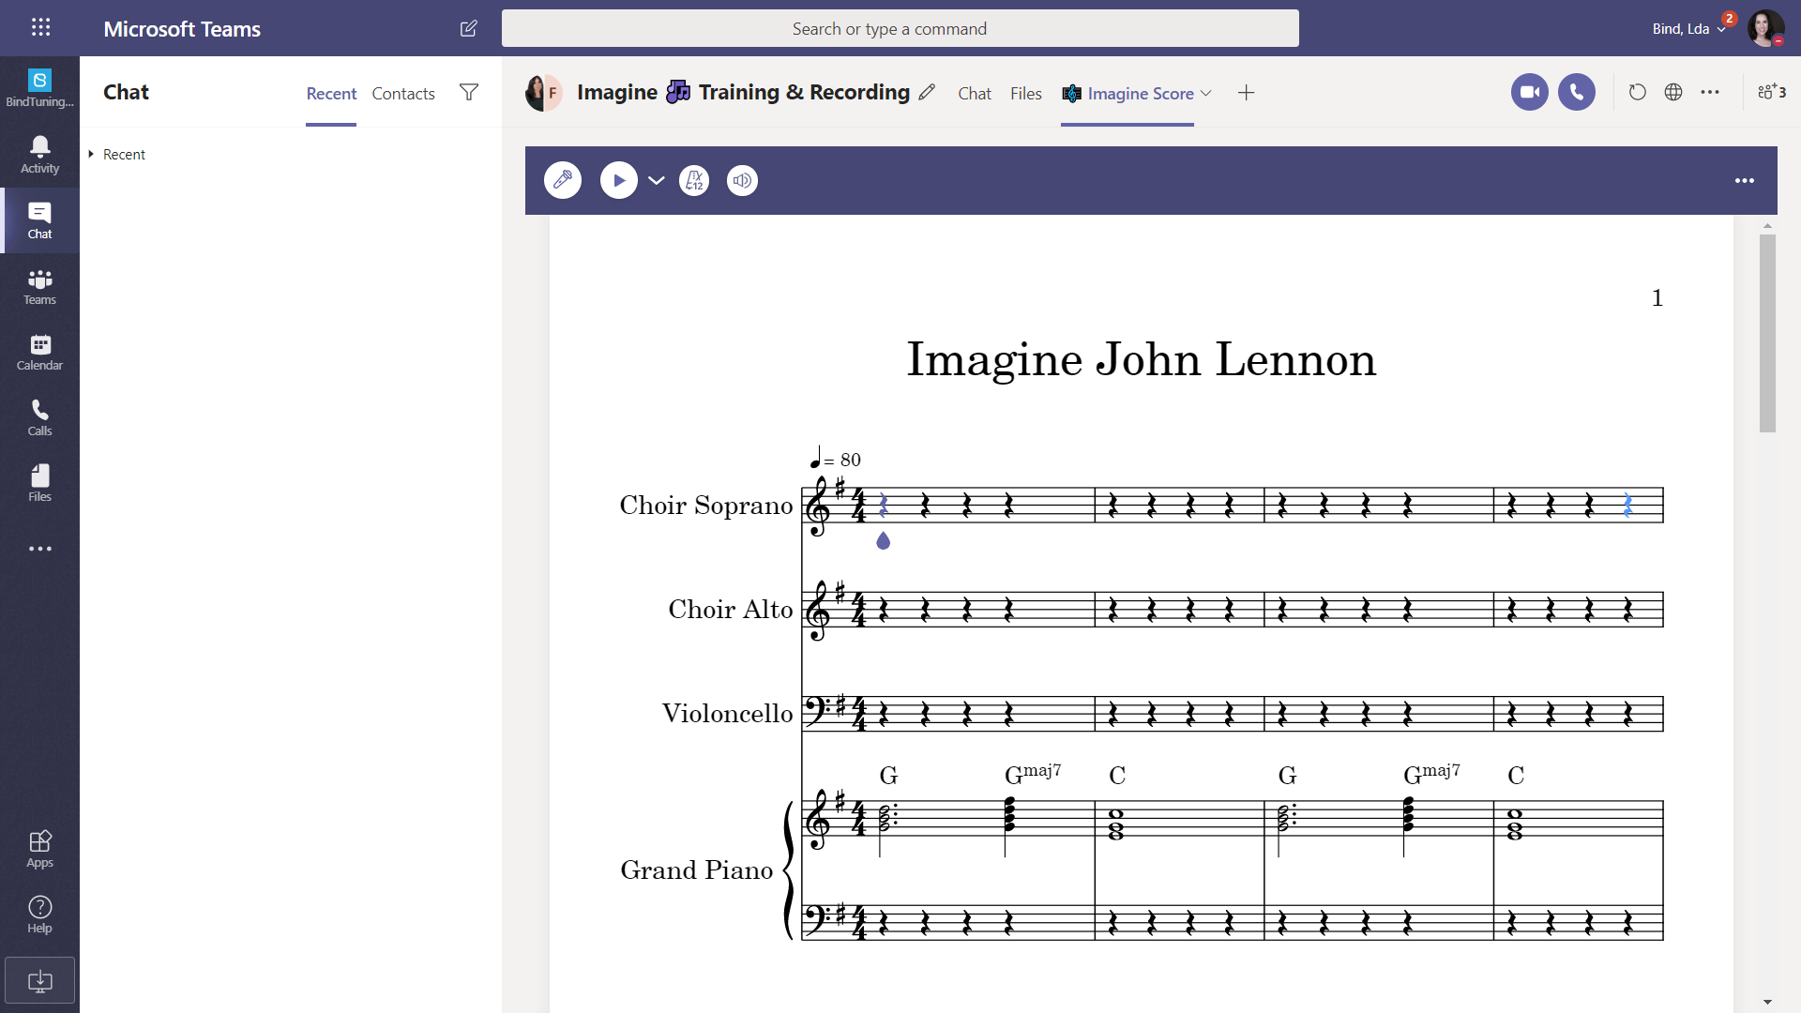Click the search or command box

900,28
